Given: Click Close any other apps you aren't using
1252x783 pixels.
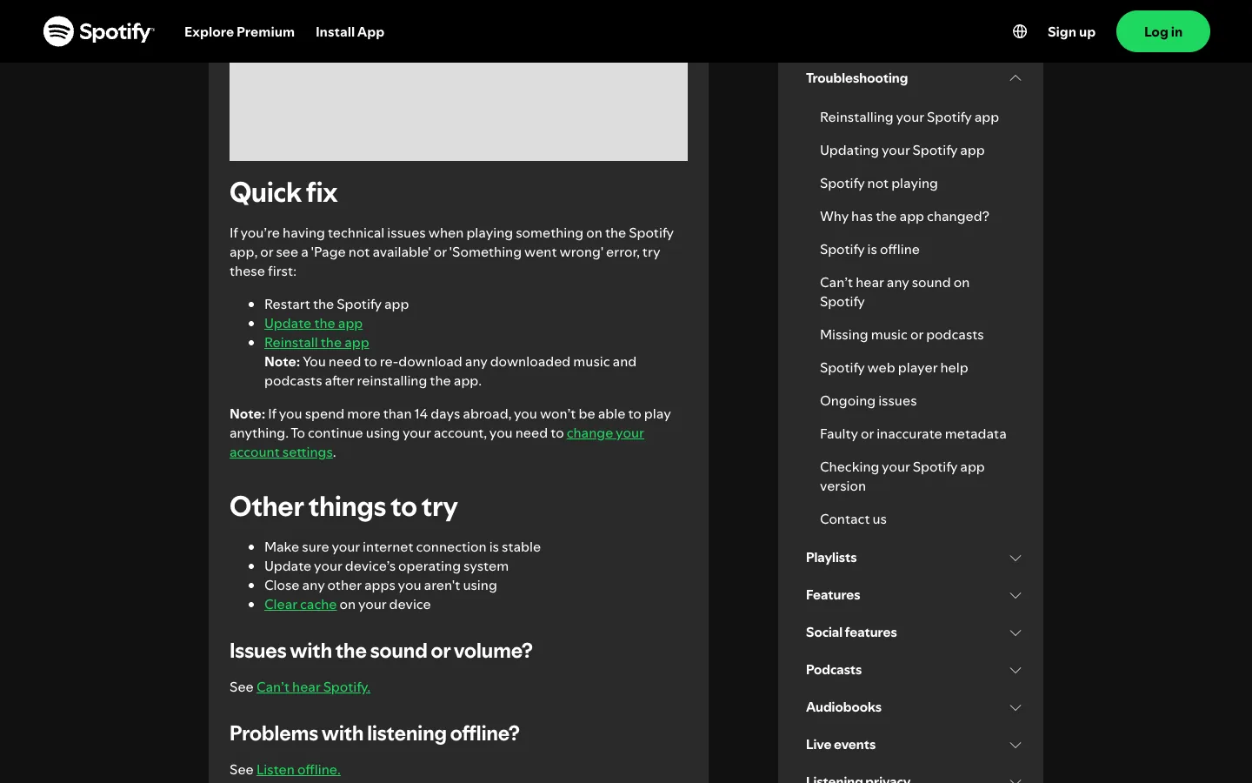Looking at the screenshot, I should (381, 586).
